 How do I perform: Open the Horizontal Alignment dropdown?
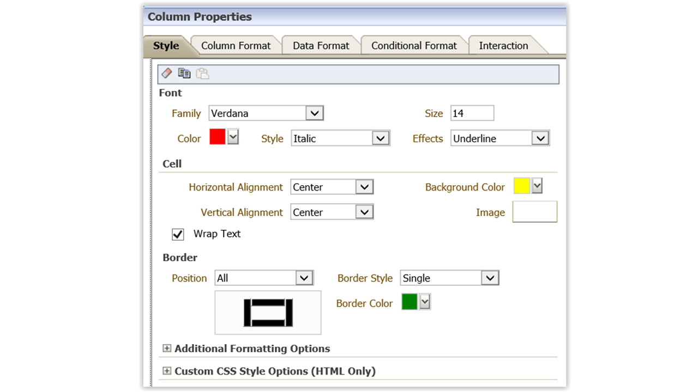pos(332,187)
